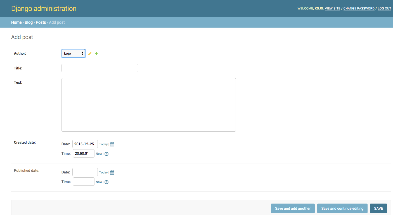Open VIEW SITE from the header

332,8
